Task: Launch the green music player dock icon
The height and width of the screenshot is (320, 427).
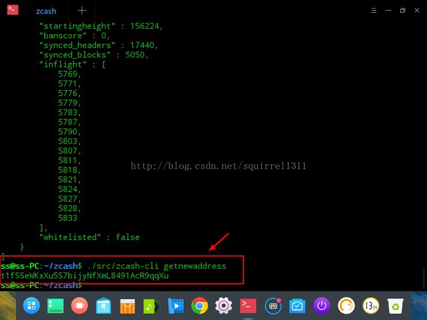Action: pos(152,306)
